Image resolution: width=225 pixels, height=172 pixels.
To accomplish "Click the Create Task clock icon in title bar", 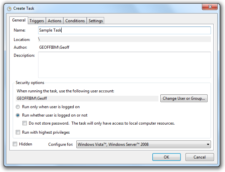I will pos(9,9).
